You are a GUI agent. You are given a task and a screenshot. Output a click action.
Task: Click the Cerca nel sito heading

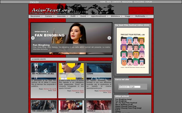tap(122, 79)
